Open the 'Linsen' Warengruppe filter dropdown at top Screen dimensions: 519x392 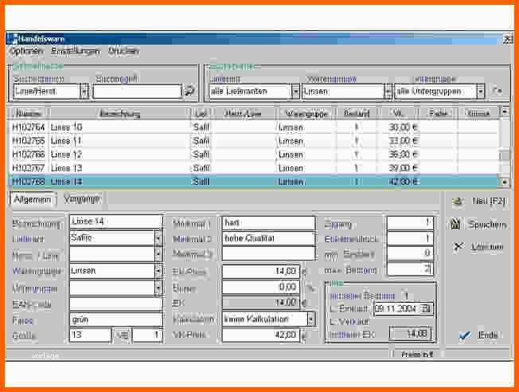point(388,91)
